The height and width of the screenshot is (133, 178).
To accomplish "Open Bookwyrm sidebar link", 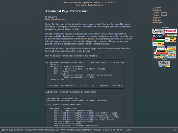I will pyautogui.click(x=157, y=23).
